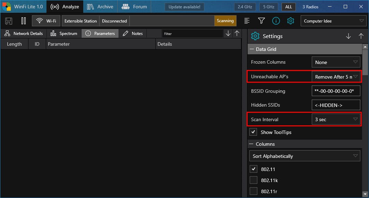The height and width of the screenshot is (198, 369).
Task: Sort by Length column header
Action: [14, 44]
